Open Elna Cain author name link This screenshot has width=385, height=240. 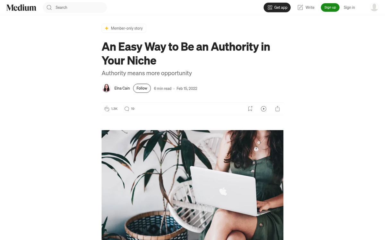122,88
